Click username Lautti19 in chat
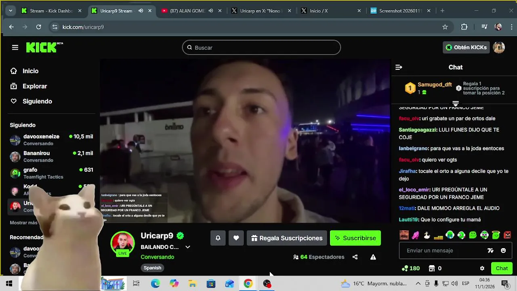Screen dimensions: 517x291 tap(408, 219)
